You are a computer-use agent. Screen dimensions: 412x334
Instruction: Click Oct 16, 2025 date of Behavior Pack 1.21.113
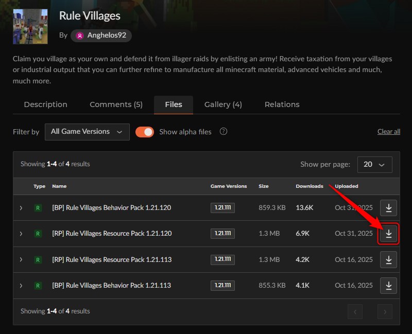click(354, 286)
